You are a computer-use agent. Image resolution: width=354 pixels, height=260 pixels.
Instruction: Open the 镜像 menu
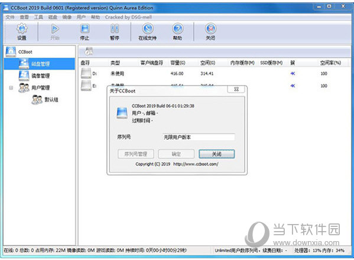coord(67,17)
